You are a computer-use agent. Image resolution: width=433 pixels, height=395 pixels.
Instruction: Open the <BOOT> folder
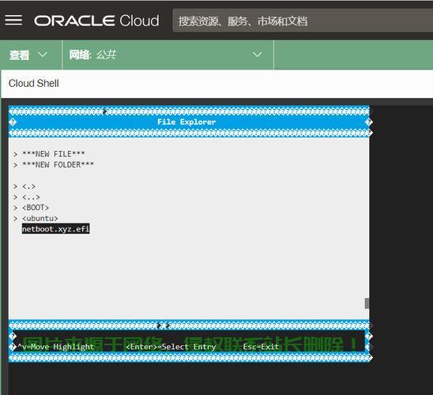(36, 208)
